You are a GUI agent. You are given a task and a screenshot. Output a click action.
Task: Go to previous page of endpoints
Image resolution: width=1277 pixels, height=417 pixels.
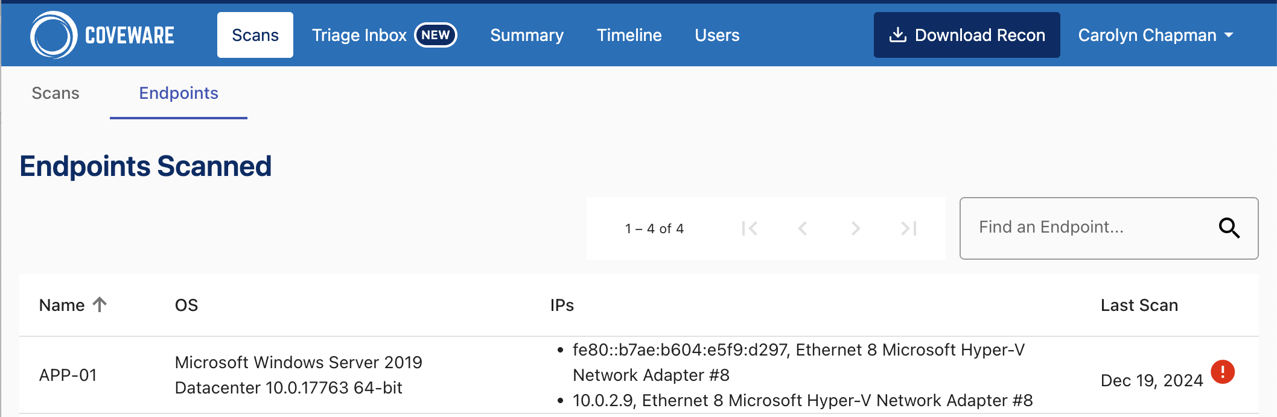(802, 228)
